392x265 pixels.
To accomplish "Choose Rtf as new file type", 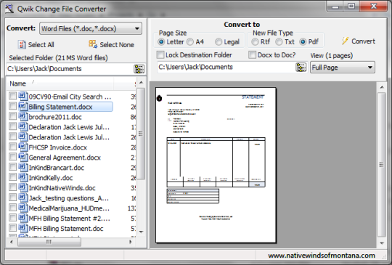I will coord(255,42).
